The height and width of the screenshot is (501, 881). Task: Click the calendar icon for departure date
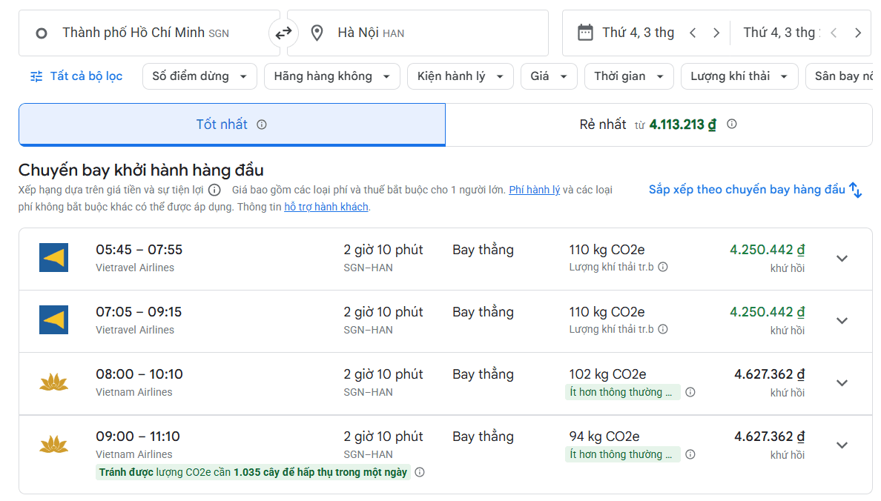[585, 33]
